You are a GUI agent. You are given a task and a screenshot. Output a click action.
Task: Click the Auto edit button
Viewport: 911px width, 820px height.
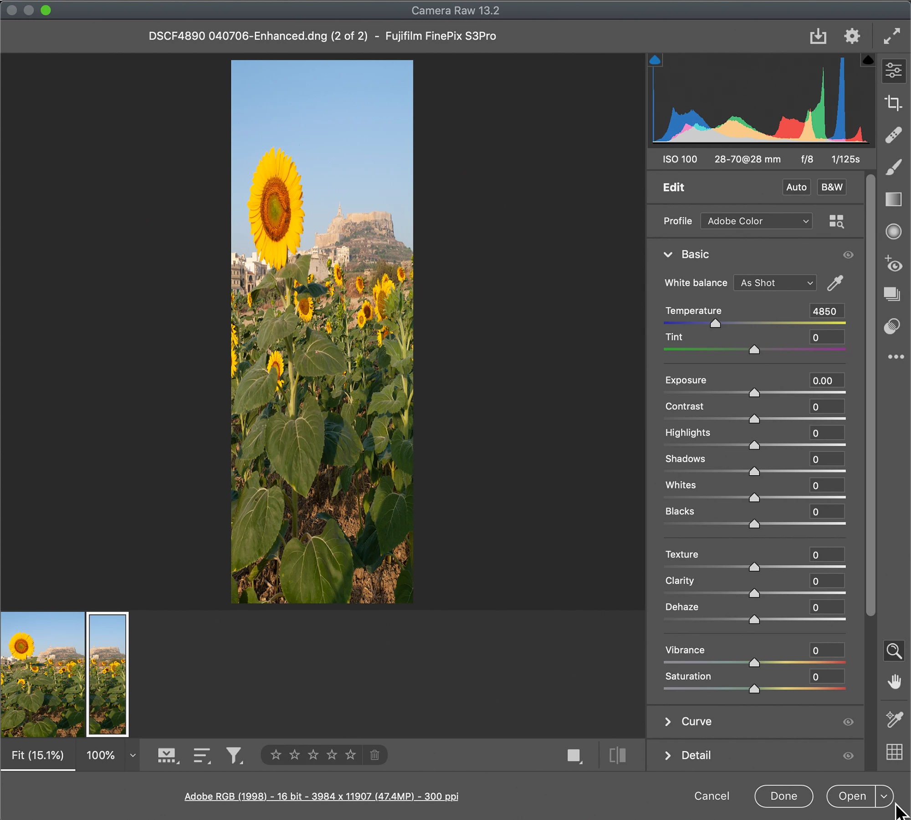pos(796,187)
